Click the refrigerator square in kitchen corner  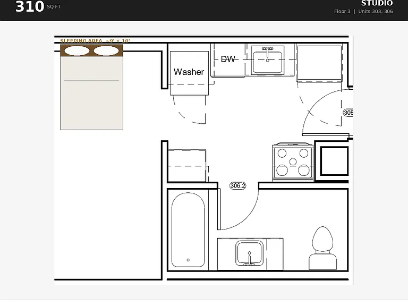pyautogui.click(x=319, y=63)
